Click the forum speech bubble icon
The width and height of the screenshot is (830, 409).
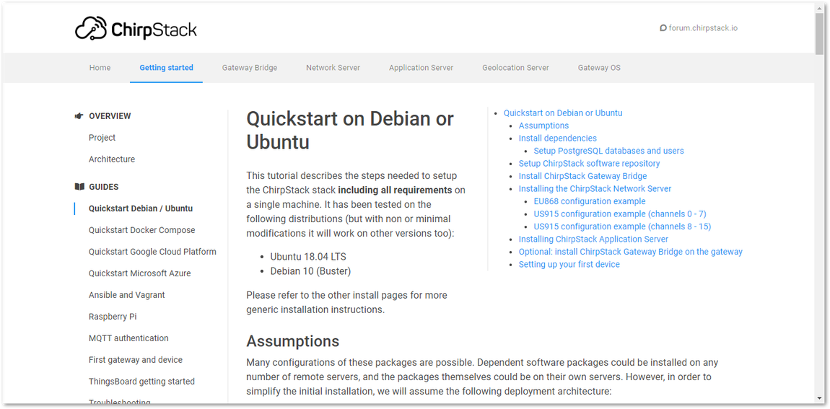click(663, 28)
